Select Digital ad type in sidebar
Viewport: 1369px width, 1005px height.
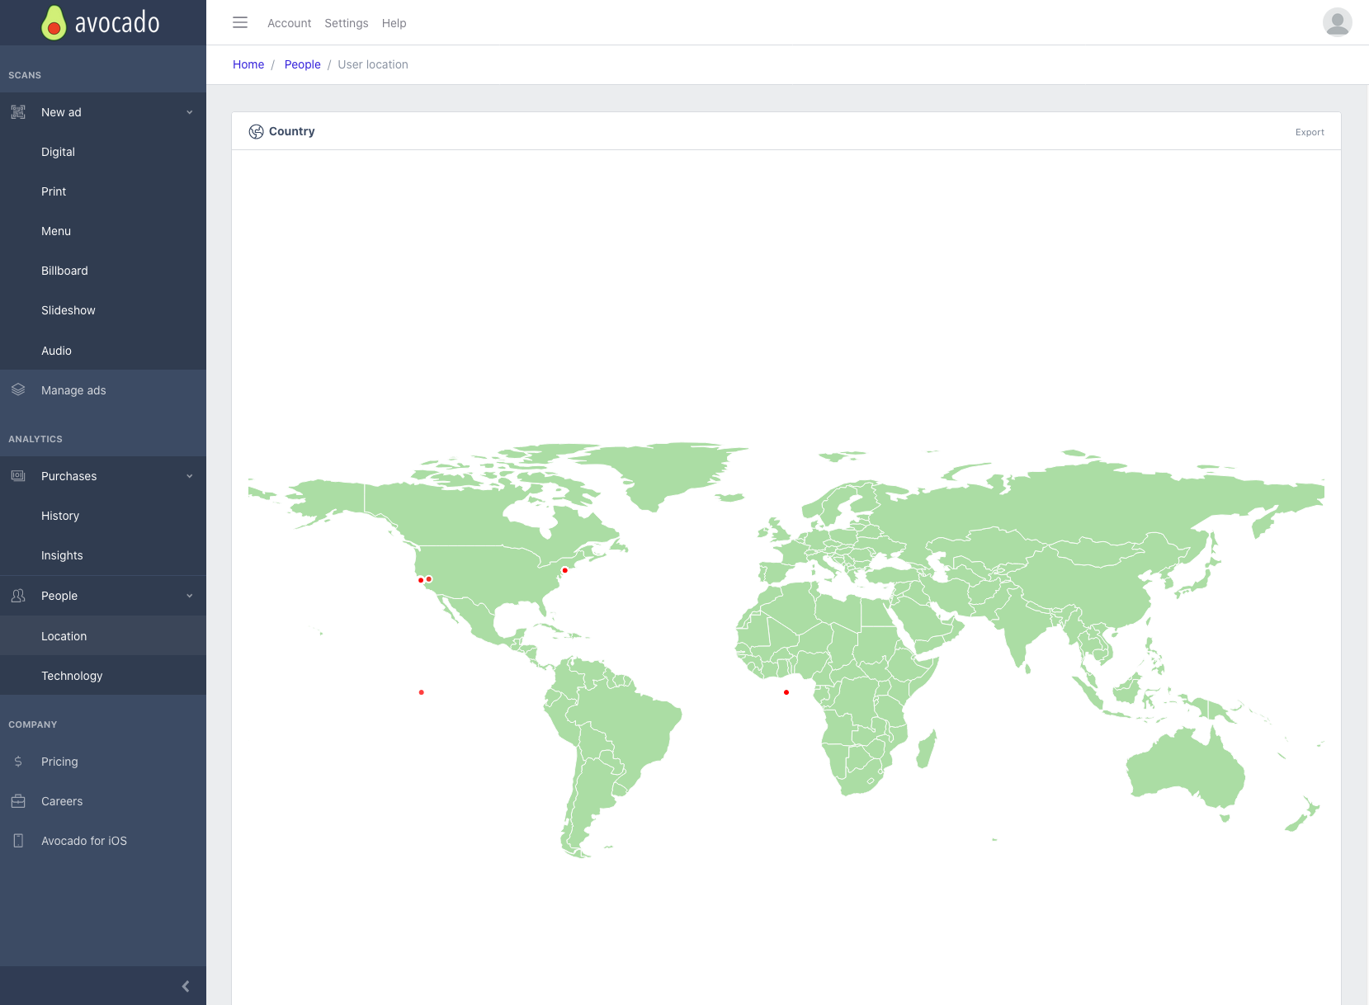[x=103, y=152]
